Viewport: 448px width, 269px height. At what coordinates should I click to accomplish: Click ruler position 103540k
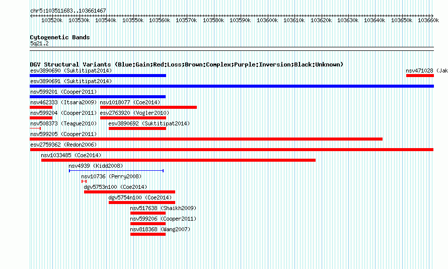coord(106,20)
